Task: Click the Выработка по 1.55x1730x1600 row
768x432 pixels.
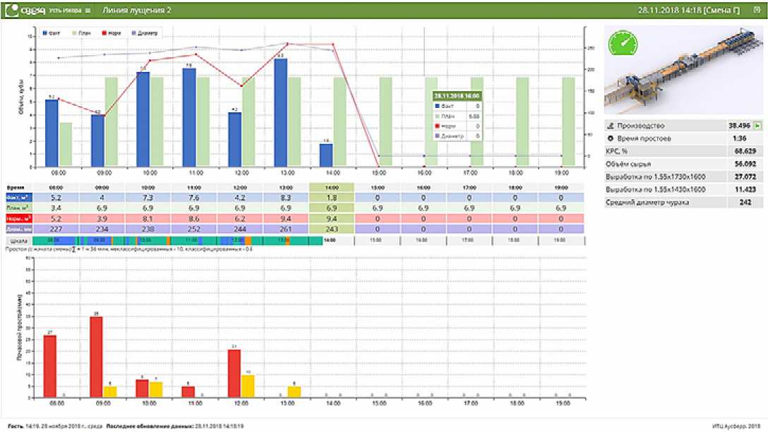Action: [683, 176]
